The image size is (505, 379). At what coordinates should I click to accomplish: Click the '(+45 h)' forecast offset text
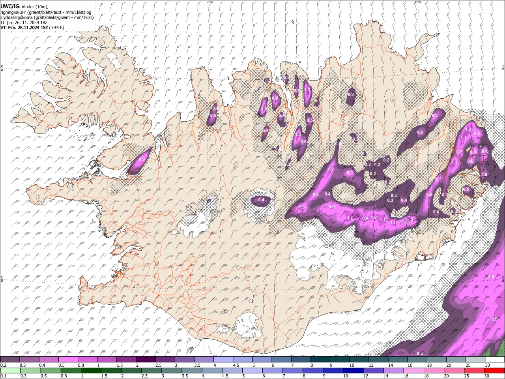coord(57,28)
